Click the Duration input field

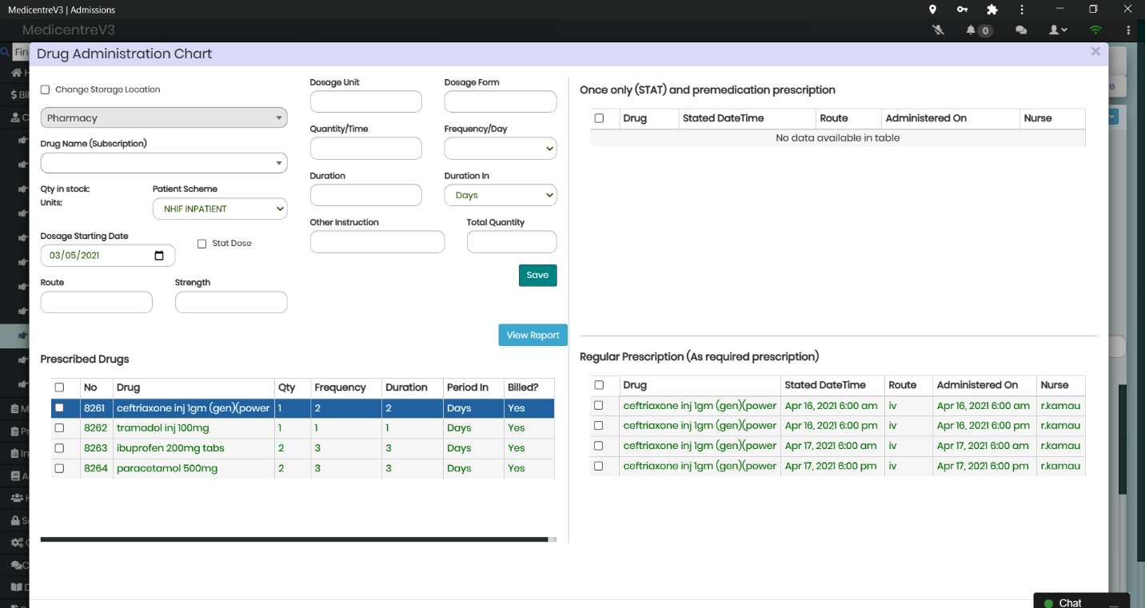tap(366, 195)
